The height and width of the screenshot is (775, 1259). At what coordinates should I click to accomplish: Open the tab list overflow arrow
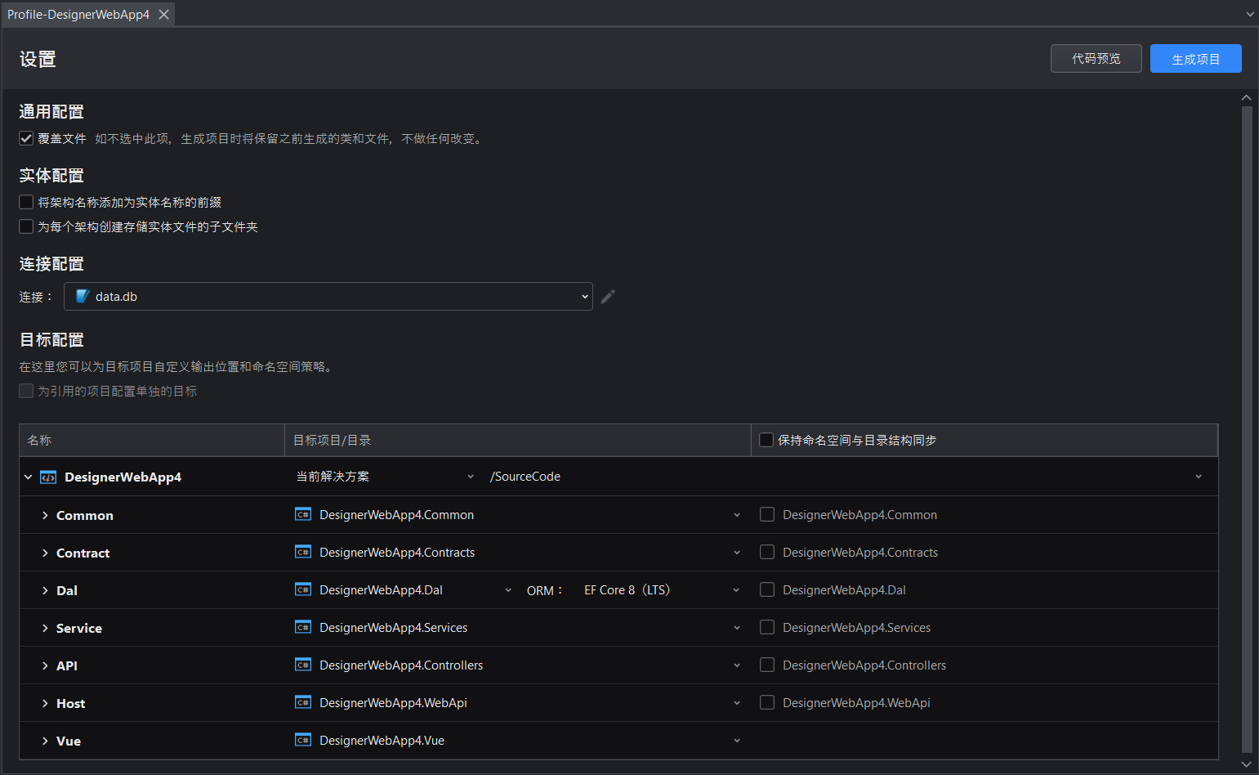click(1250, 14)
